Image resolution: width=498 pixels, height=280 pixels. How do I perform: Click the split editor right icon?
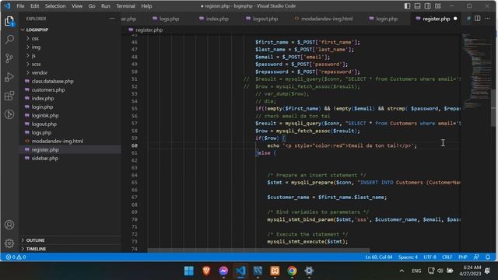point(477,19)
